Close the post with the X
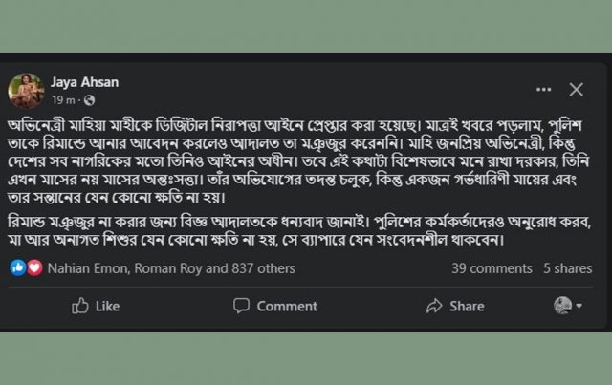This screenshot has height=385, width=612. tap(576, 90)
